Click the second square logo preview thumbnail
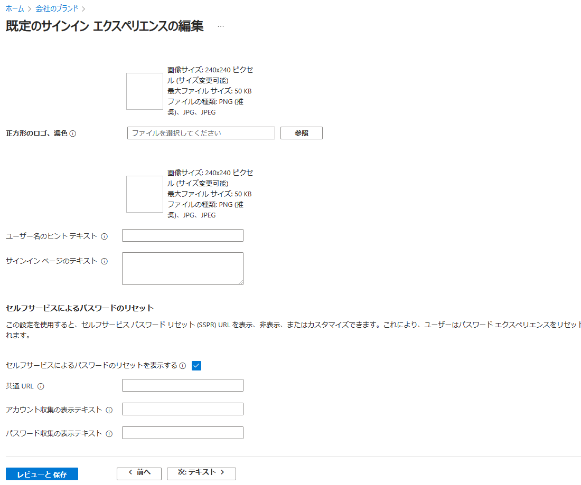The height and width of the screenshot is (485, 581). pos(145,194)
